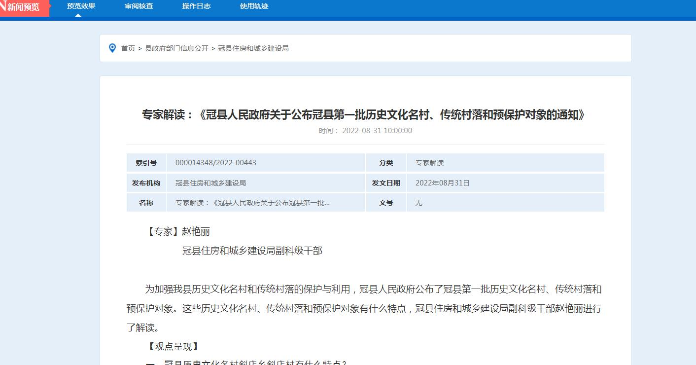Click the timestamp 2022-08-31 10:00:00
The width and height of the screenshot is (696, 365).
[x=377, y=131]
